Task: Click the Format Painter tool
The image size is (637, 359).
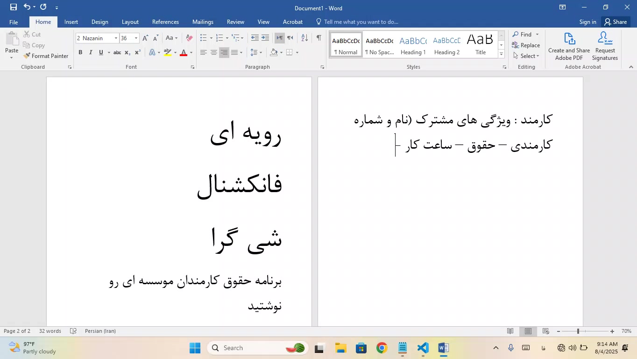Action: [x=46, y=56]
